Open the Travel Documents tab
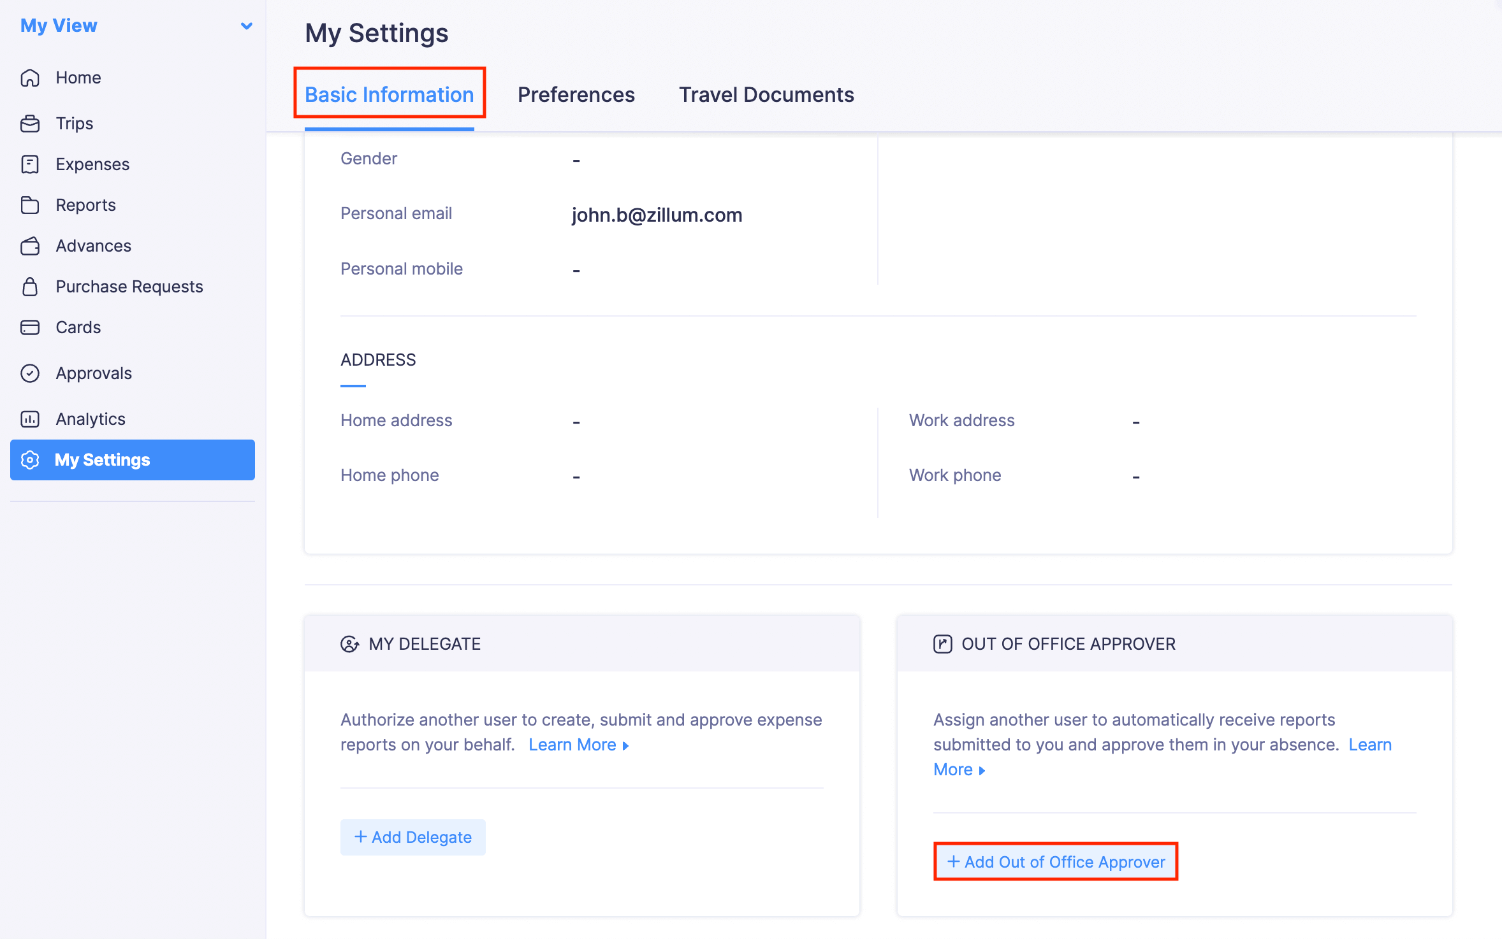 point(766,94)
